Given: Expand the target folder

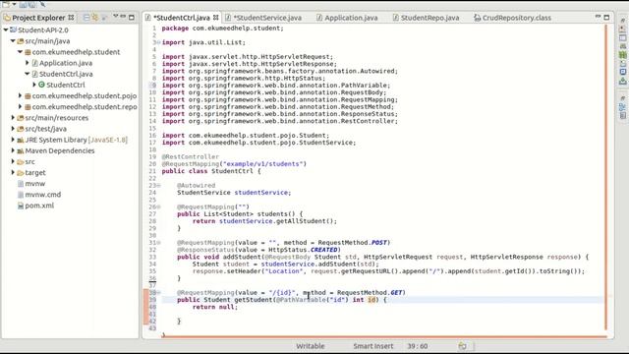Looking at the screenshot, I should (13, 173).
